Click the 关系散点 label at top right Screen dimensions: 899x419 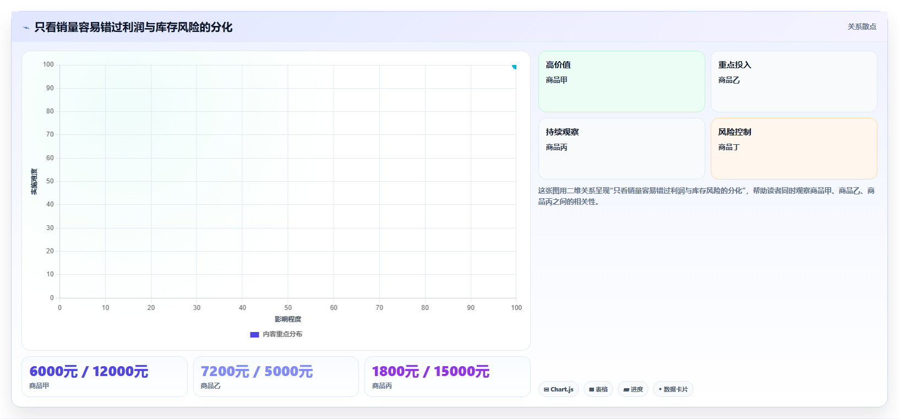point(862,26)
